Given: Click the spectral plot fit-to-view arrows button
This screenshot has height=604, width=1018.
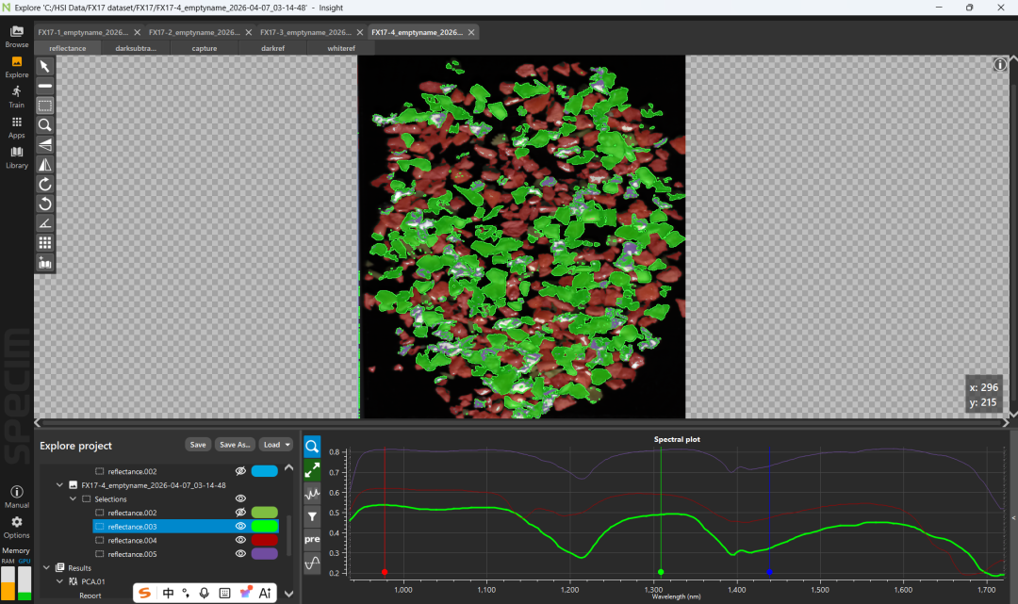Looking at the screenshot, I should 312,469.
